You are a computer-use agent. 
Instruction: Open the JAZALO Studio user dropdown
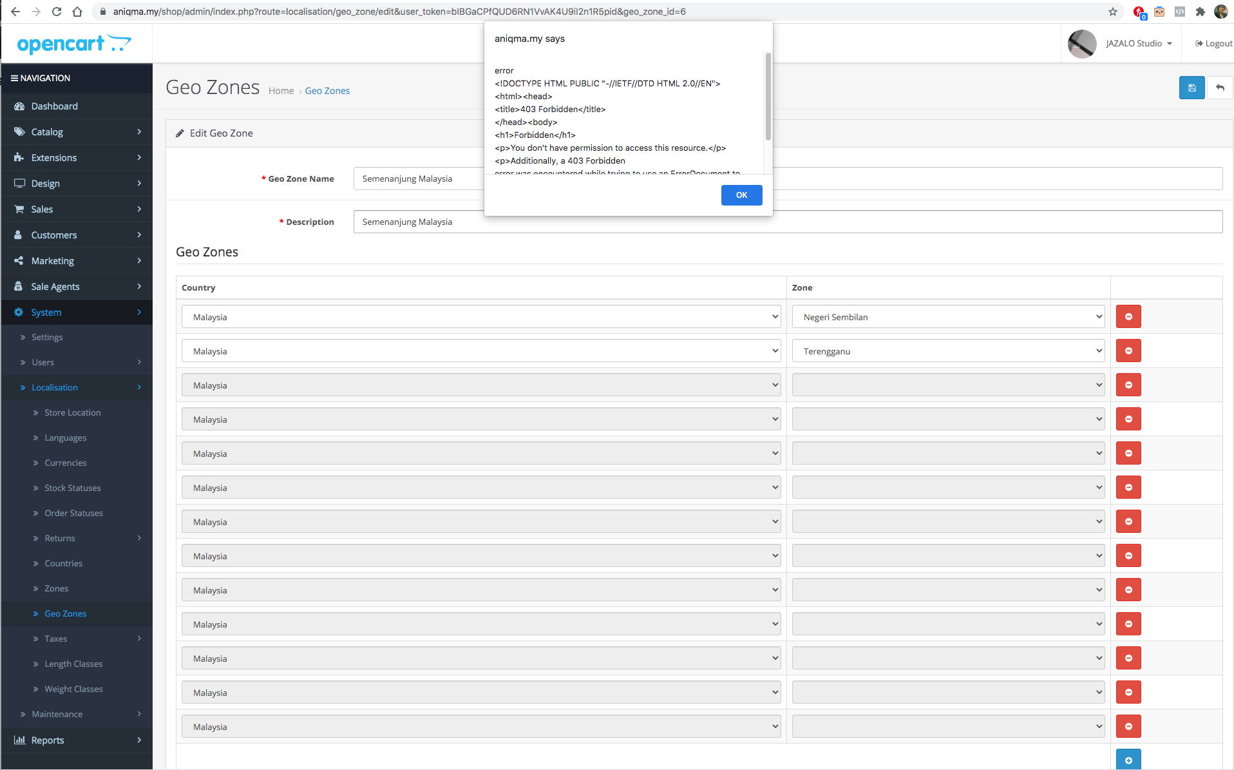[1139, 43]
